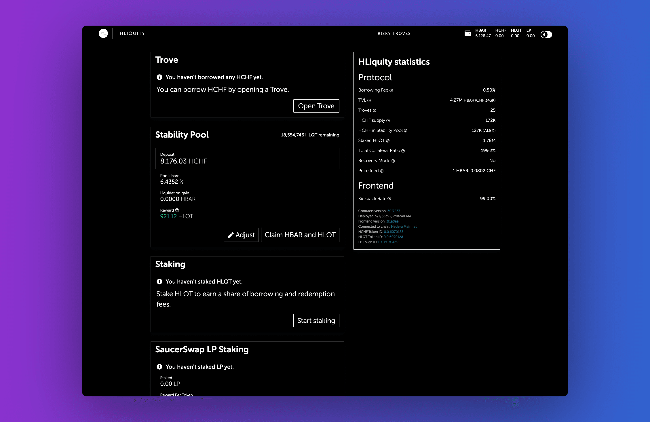Click the Adjust button with pencil icon

tap(241, 235)
